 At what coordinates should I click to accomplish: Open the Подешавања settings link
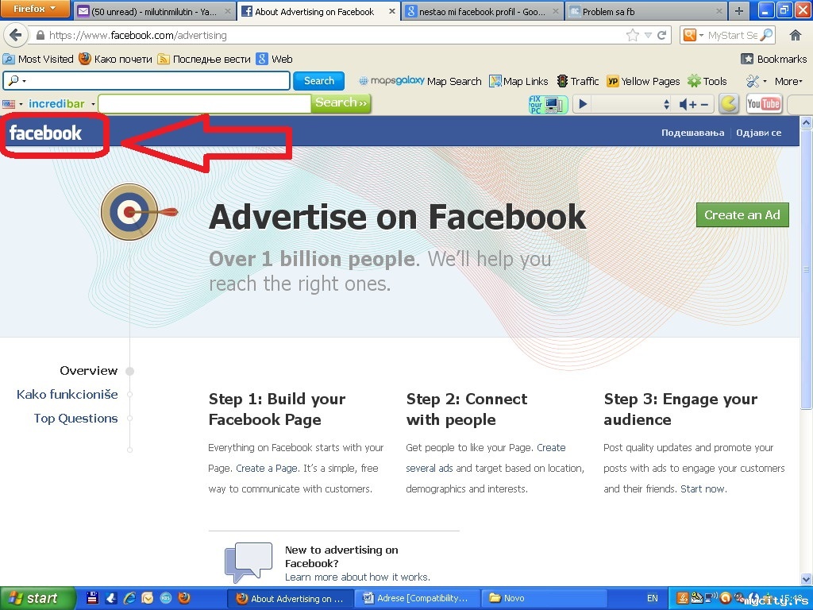pos(692,133)
